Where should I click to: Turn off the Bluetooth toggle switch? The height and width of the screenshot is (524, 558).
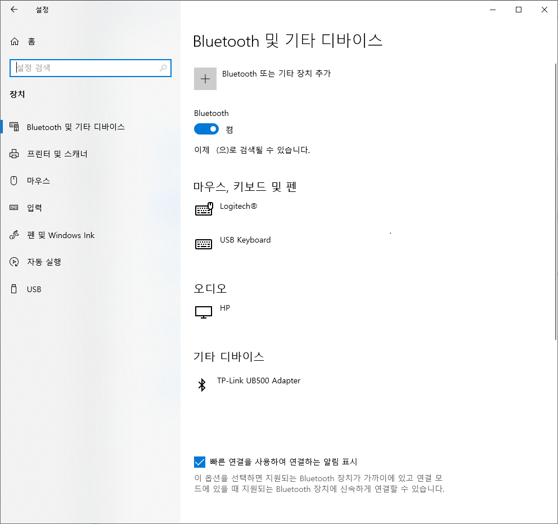(206, 129)
